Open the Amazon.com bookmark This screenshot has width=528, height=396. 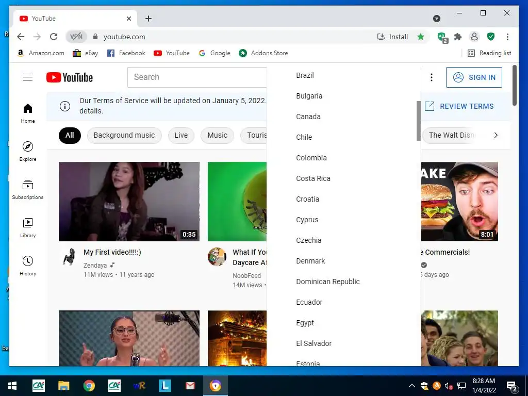coord(40,53)
